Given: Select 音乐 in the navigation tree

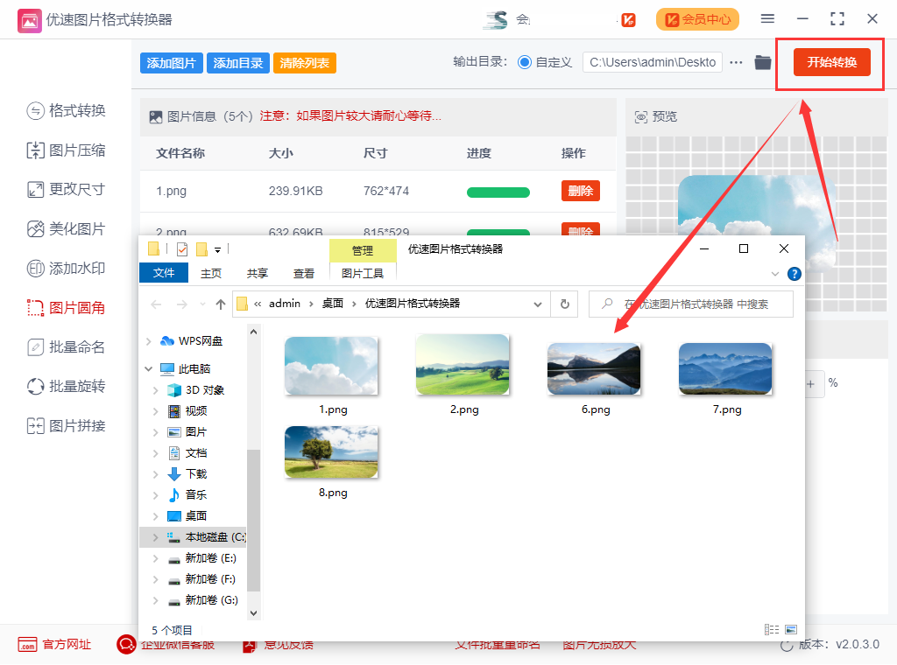Looking at the screenshot, I should 195,494.
